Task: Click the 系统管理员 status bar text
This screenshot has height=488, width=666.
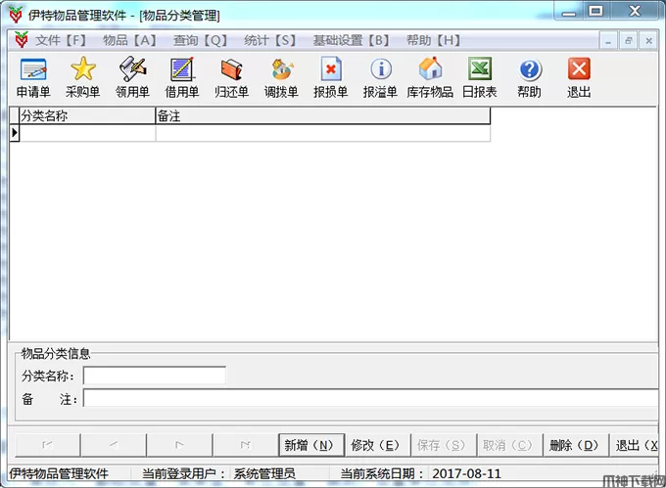Action: (x=264, y=473)
